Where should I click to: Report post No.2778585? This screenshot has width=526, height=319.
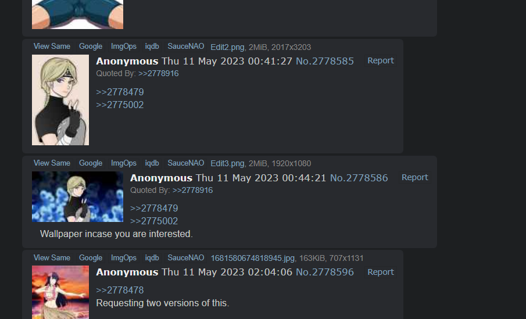[x=381, y=60]
